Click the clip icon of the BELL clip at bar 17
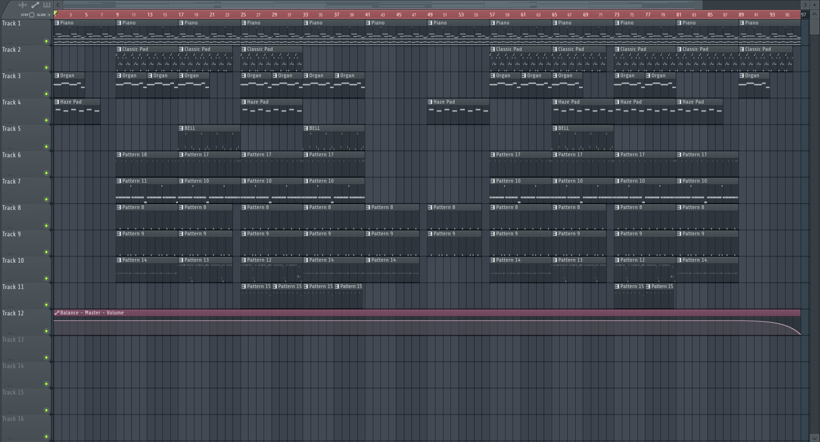Screen dimensions: 820x442 tap(181, 128)
